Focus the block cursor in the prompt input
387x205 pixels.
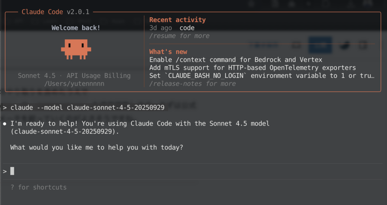pos(12,171)
